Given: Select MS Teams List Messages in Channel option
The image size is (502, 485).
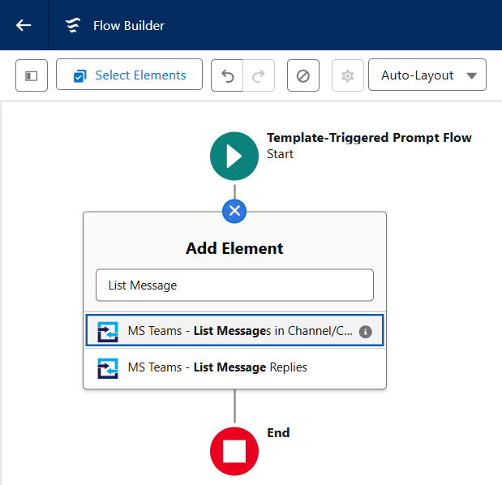Looking at the screenshot, I should pos(234,330).
